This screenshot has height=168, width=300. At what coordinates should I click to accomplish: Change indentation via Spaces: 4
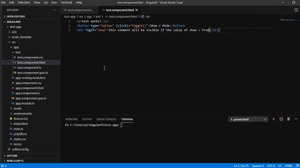click(258, 166)
